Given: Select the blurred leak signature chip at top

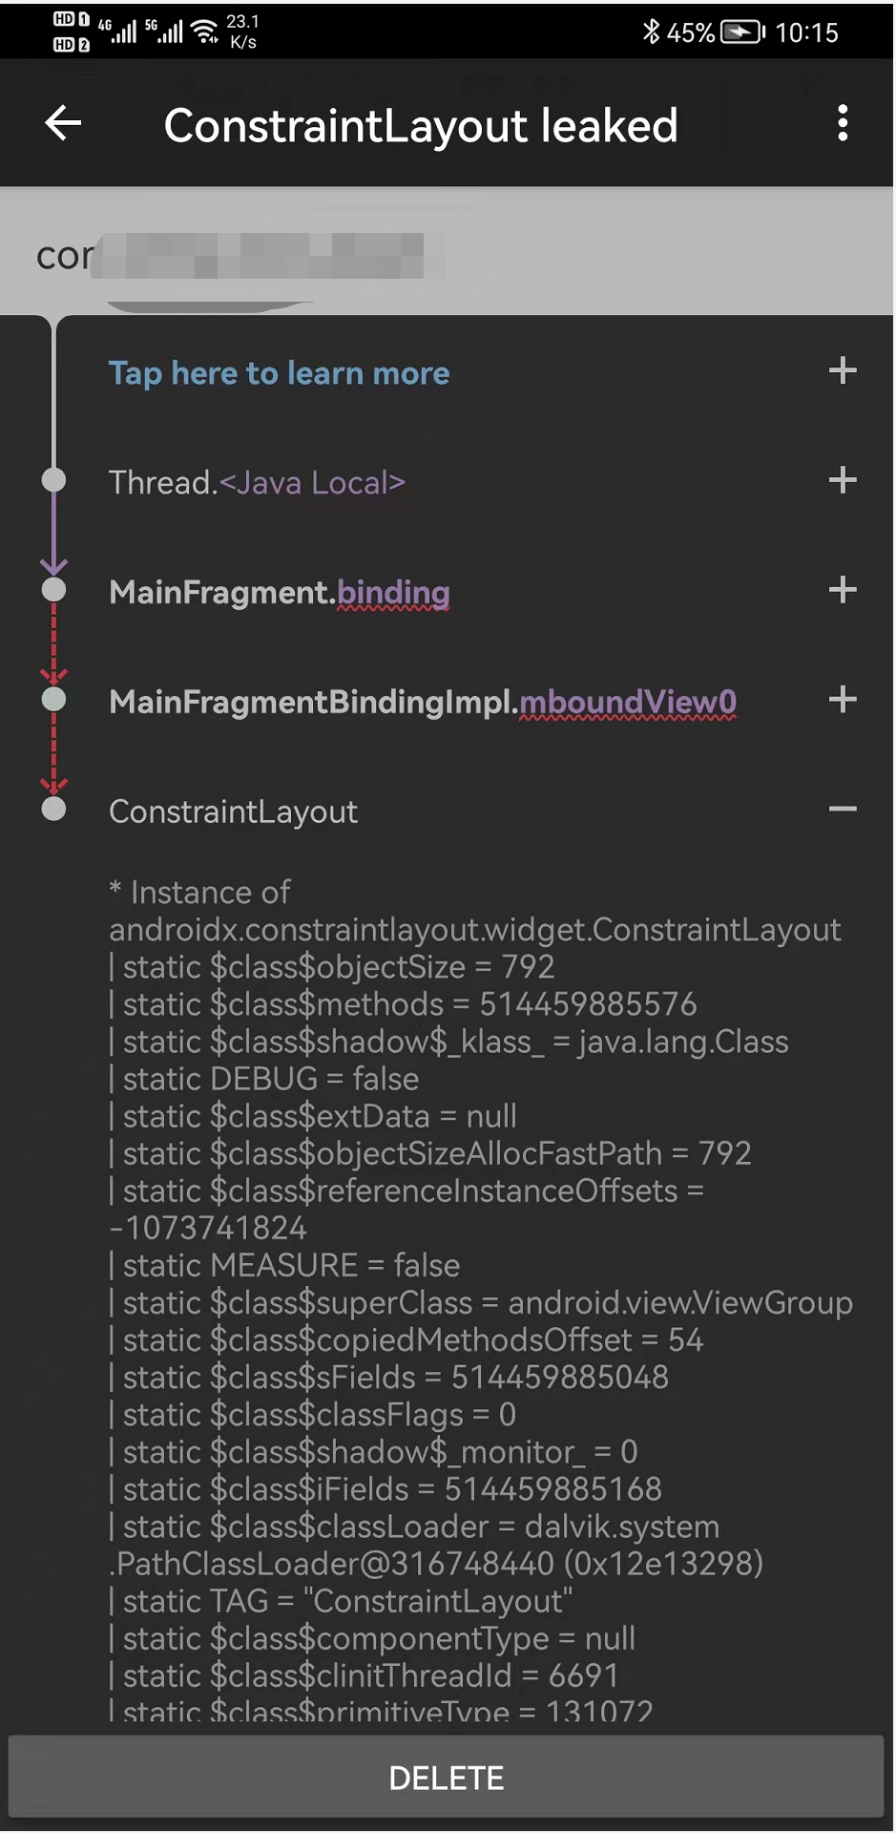Looking at the screenshot, I should pos(239,255).
